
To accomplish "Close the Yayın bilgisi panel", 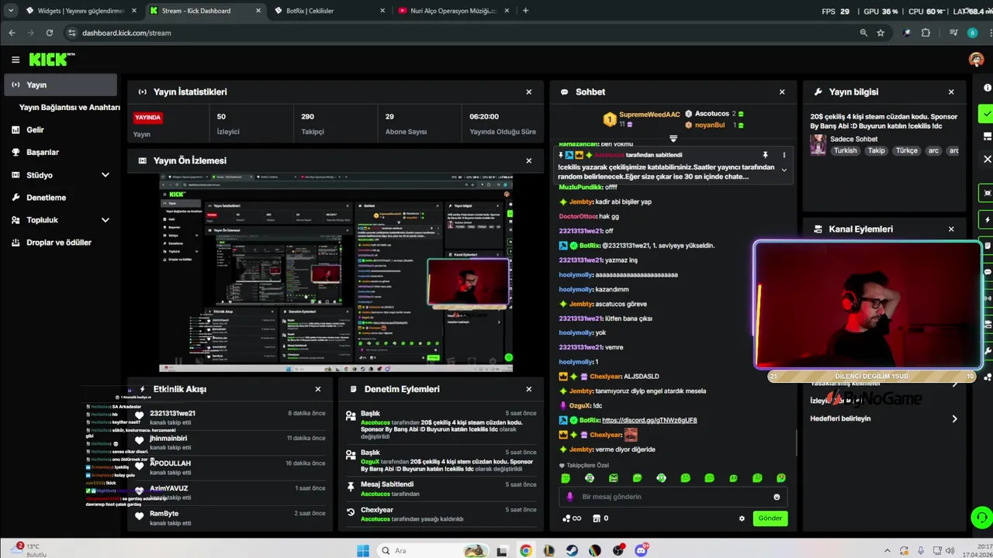I will [951, 91].
